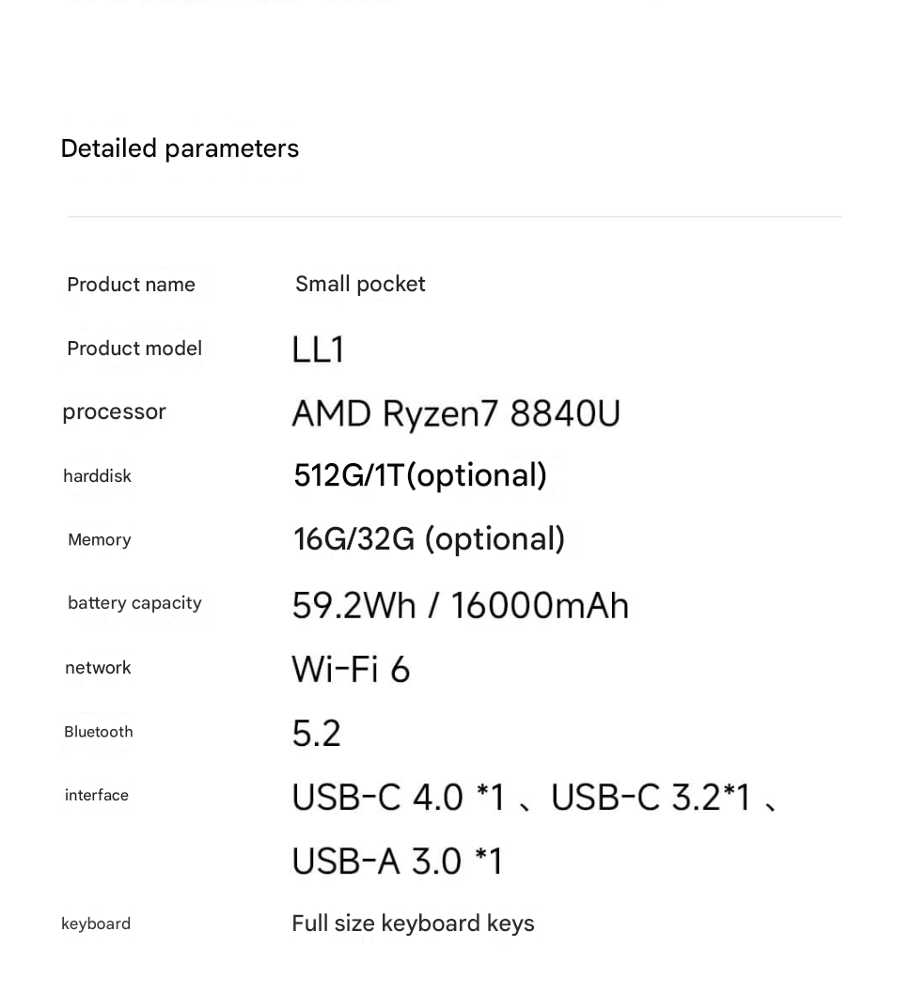Select the LL1 model value
This screenshot has height=993, width=911.
318,350
